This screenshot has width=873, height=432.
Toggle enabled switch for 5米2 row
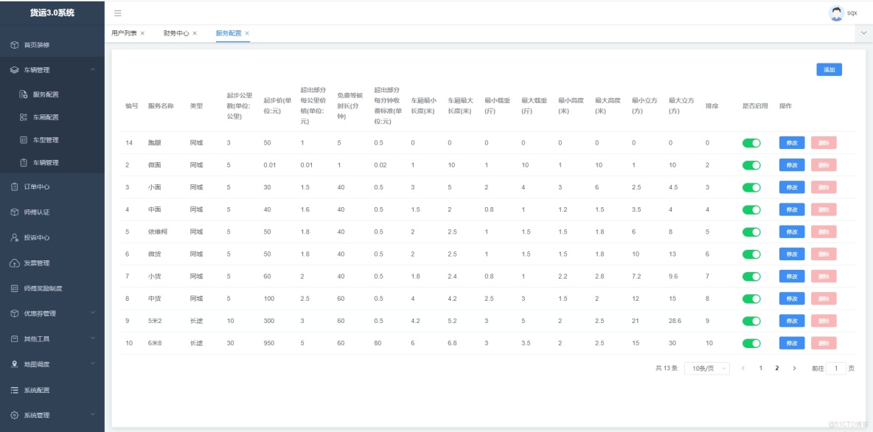(751, 321)
